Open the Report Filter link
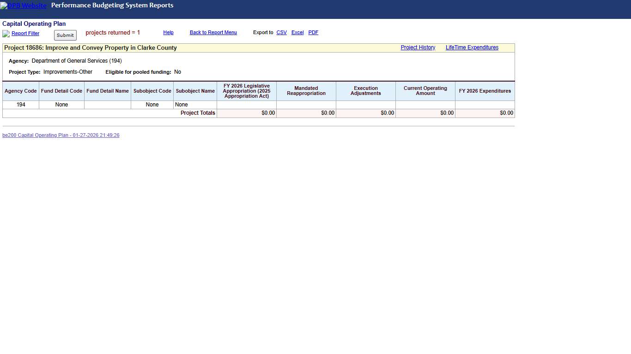Screen dimensions: 631x354 coord(25,34)
